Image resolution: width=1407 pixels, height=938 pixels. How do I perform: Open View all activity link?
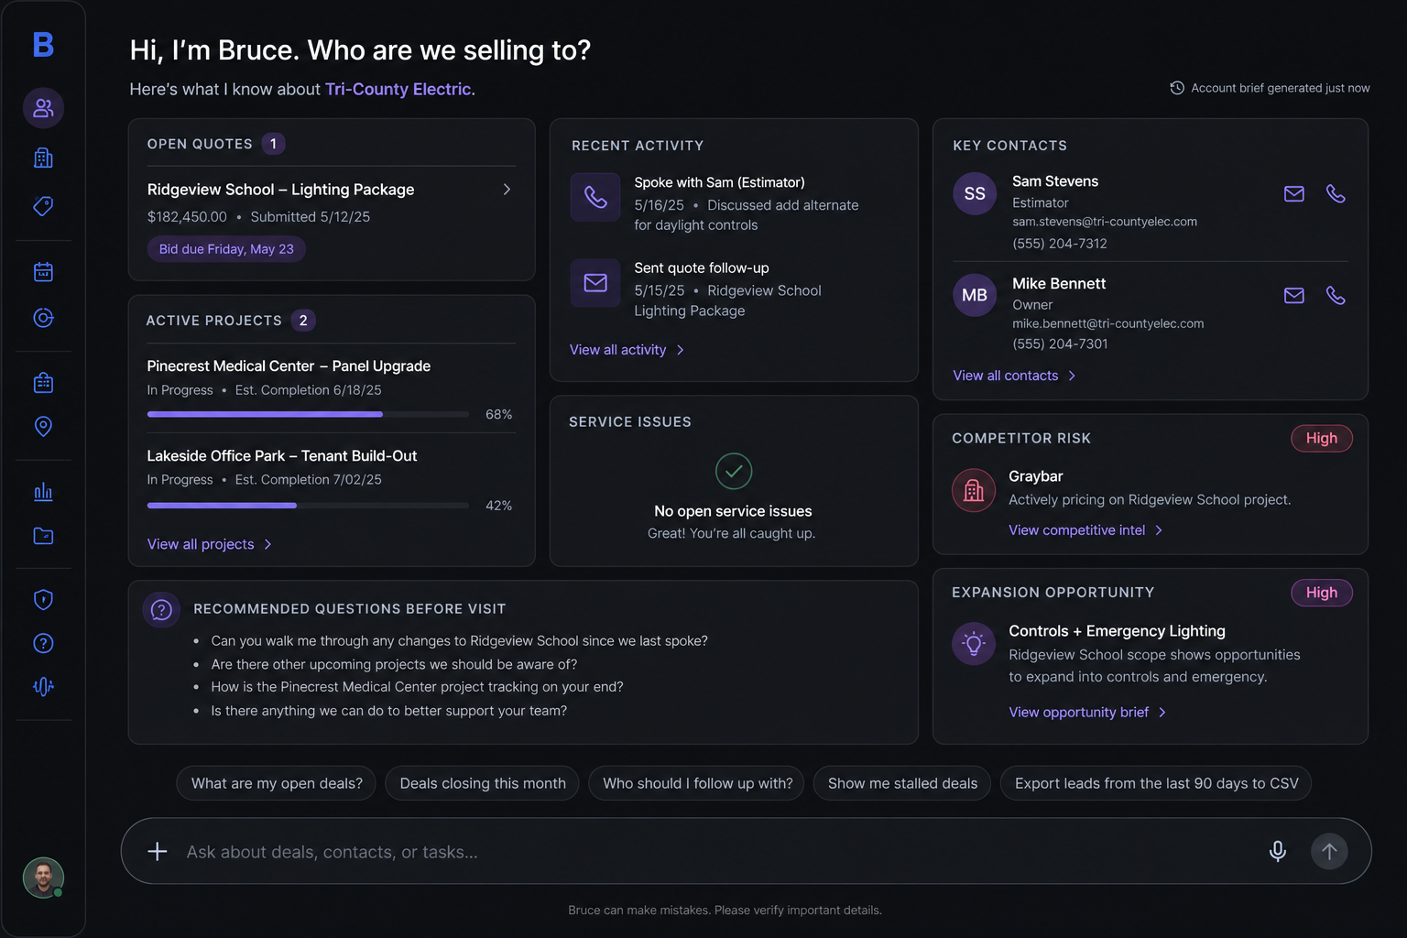(627, 350)
